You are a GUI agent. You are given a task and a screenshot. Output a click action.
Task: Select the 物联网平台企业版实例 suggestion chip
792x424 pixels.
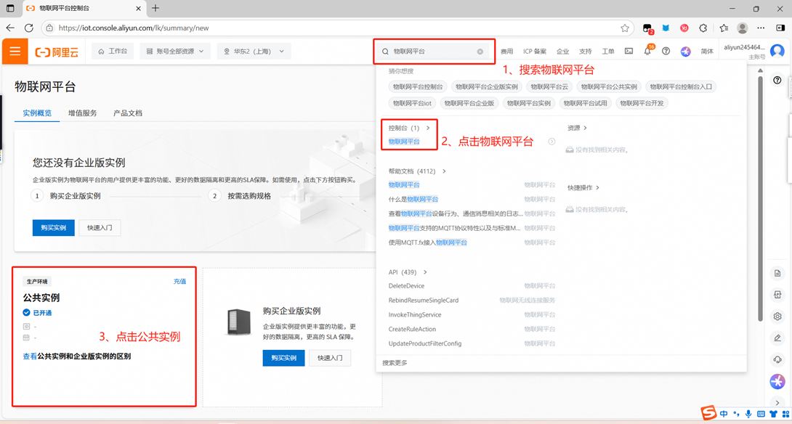pyautogui.click(x=486, y=87)
